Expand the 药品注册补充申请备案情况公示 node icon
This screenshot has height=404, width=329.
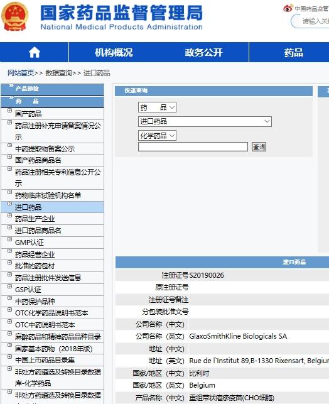click(9, 123)
